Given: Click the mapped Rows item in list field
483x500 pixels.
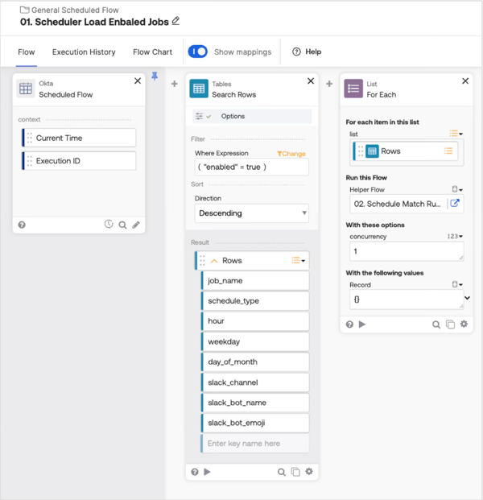Looking at the screenshot, I should pyautogui.click(x=406, y=151).
